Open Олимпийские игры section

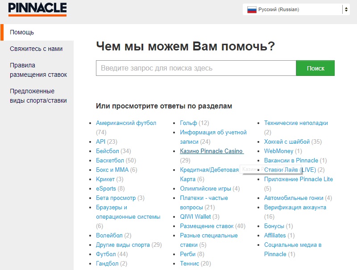point(205,188)
